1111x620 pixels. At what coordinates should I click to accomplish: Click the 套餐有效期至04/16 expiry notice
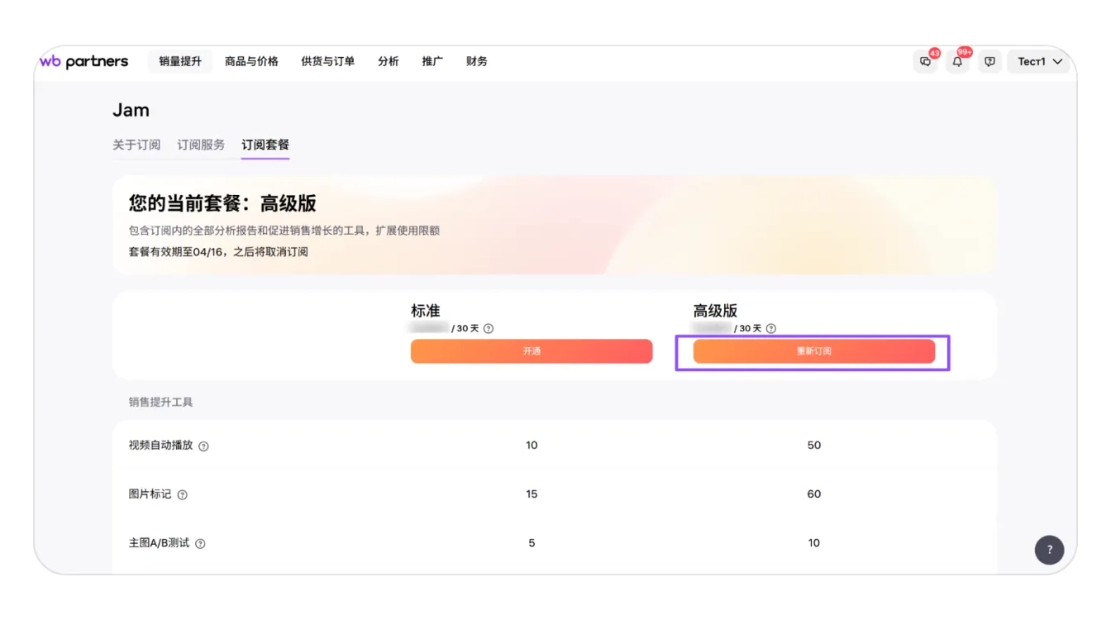[218, 251]
